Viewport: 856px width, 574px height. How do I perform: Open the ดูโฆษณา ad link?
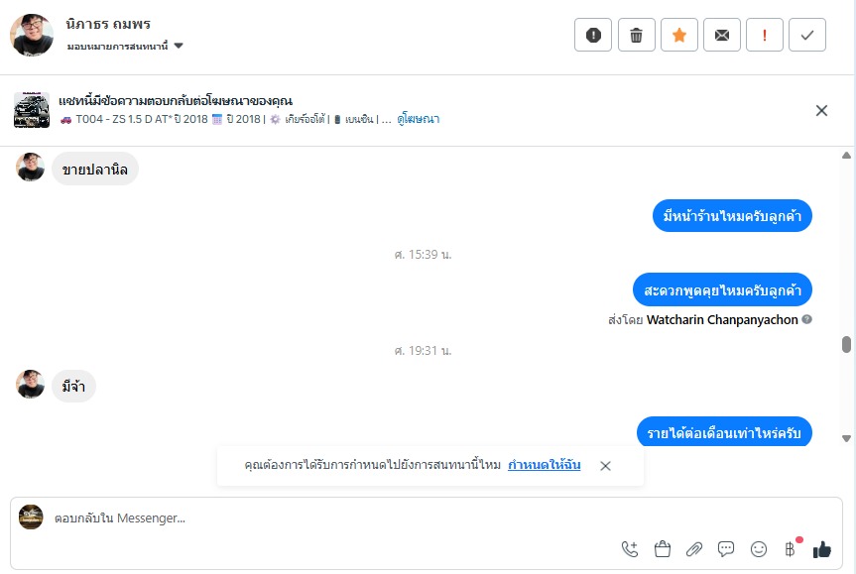click(x=418, y=119)
